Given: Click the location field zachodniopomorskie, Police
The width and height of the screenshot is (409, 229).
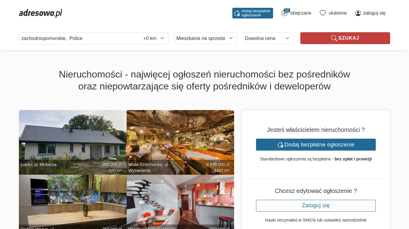Looking at the screenshot, I should click(80, 38).
